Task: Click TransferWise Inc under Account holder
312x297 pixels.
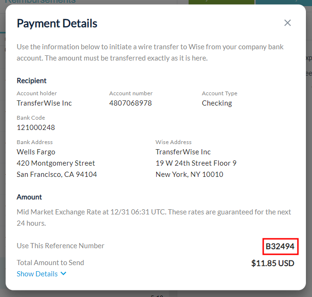Action: pyautogui.click(x=44, y=103)
